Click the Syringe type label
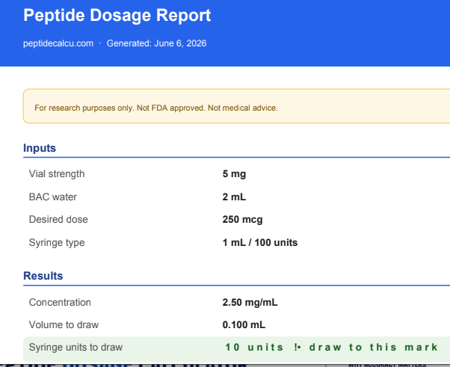 (x=57, y=243)
